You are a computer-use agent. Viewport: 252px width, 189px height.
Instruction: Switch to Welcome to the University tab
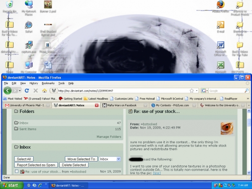coord(222,105)
